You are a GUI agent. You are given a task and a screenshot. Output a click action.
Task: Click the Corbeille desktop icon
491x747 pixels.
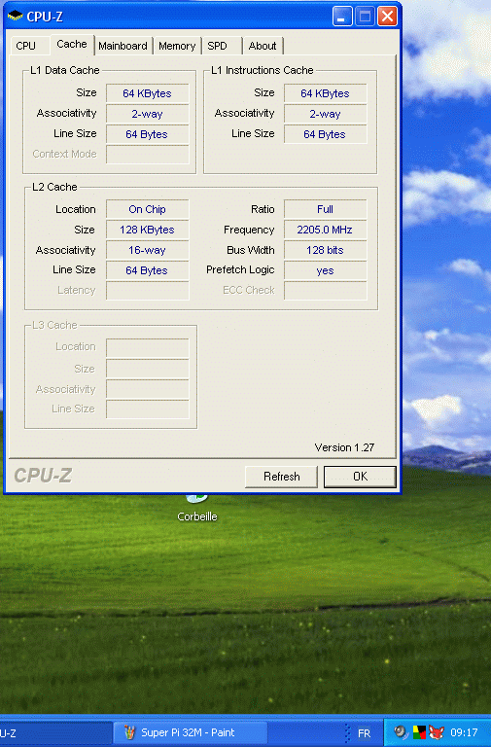point(197,509)
